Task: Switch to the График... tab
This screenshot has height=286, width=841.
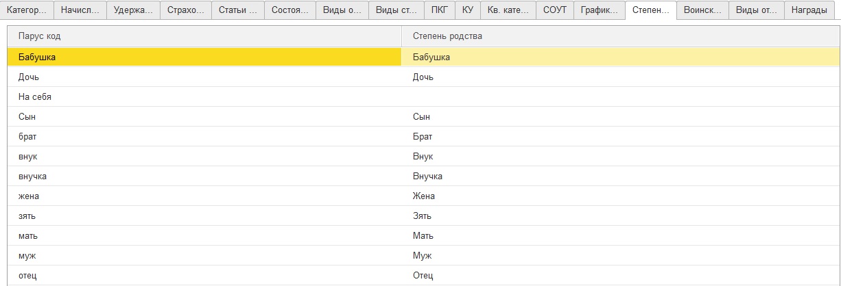Action: pos(599,10)
